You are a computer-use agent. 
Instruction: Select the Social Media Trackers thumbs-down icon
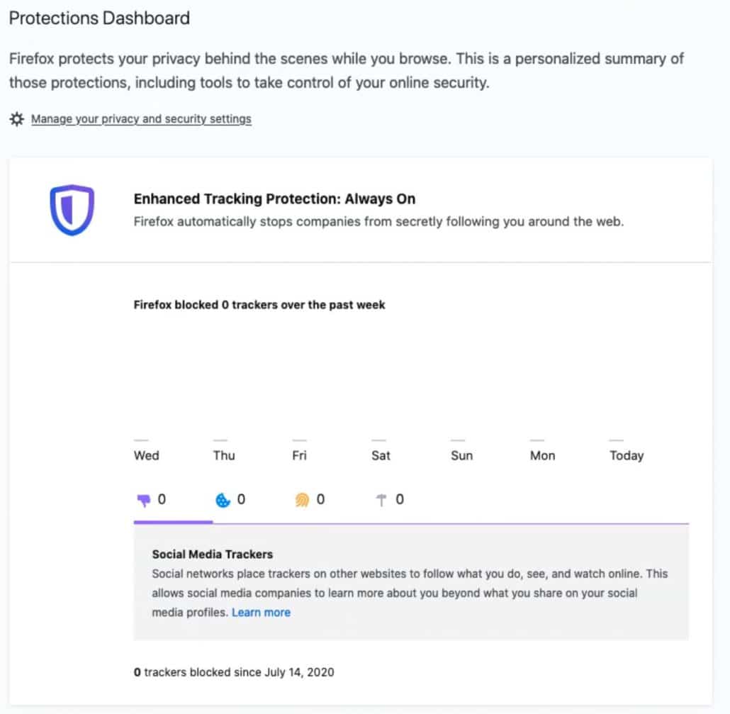click(144, 499)
